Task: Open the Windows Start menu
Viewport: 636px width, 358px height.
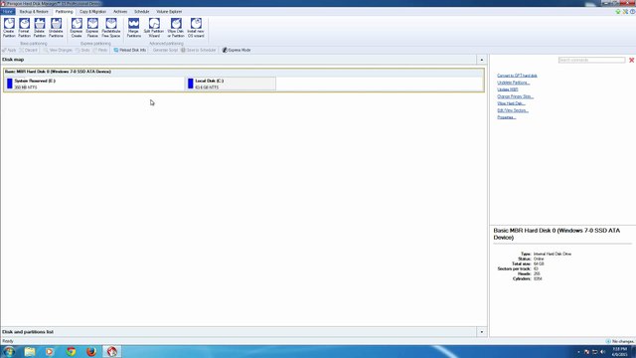Action: pos(9,351)
